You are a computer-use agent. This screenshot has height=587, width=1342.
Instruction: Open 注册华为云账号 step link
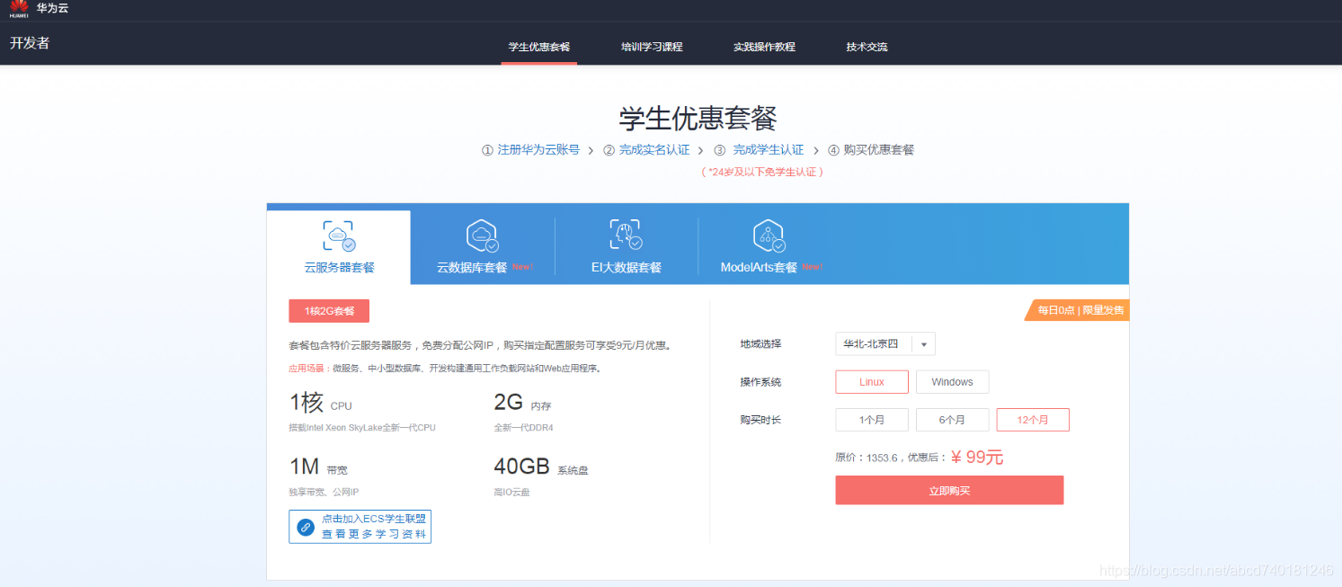538,150
